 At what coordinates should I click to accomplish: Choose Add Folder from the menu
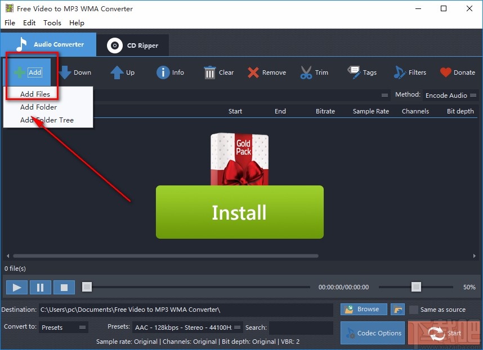tap(48, 107)
